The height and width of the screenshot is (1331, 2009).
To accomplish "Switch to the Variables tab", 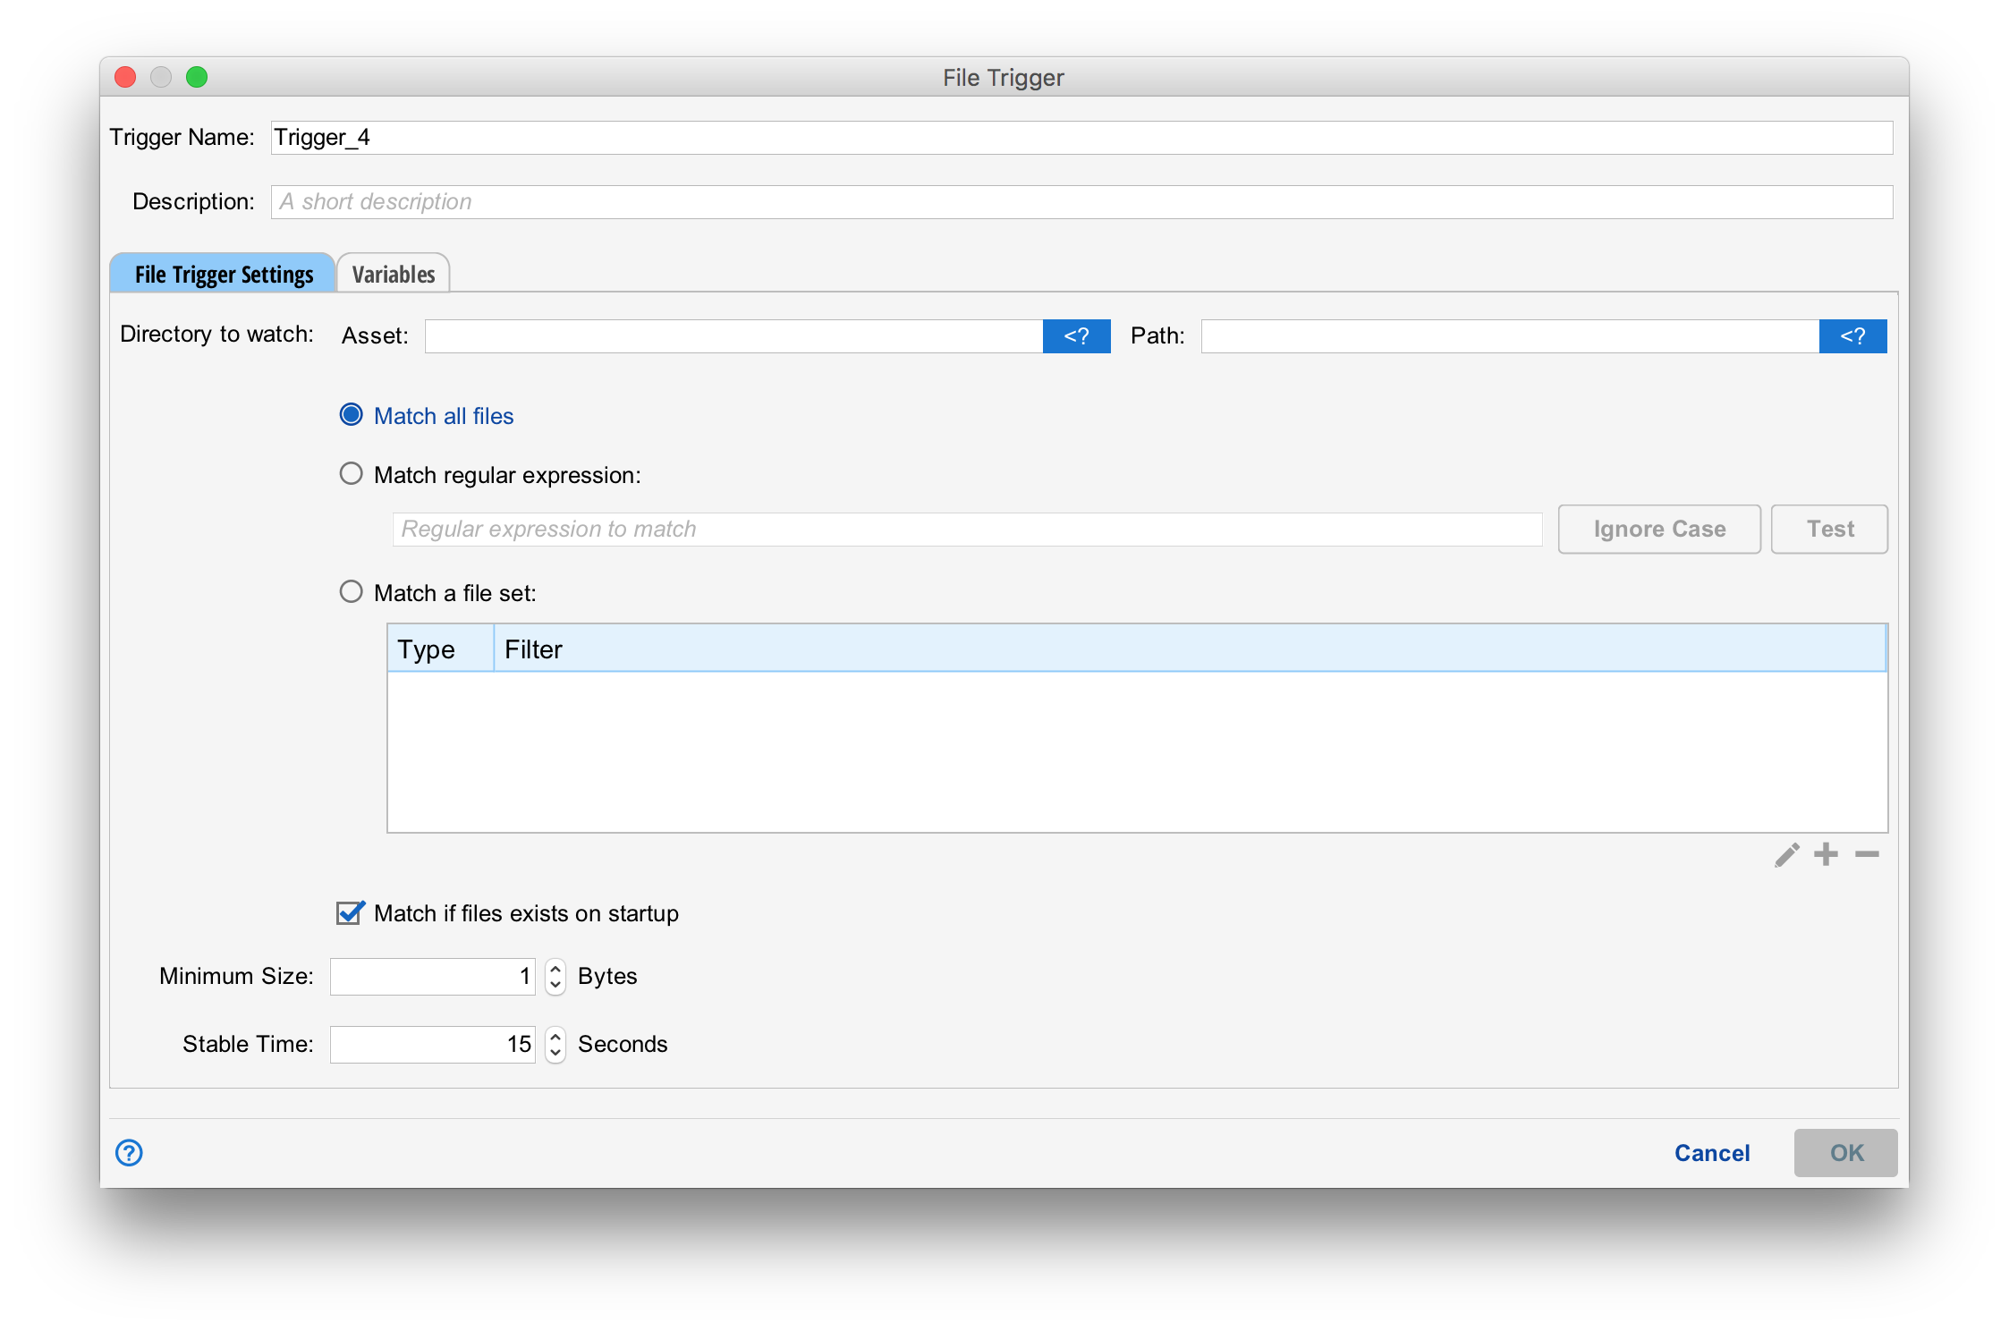I will point(393,275).
